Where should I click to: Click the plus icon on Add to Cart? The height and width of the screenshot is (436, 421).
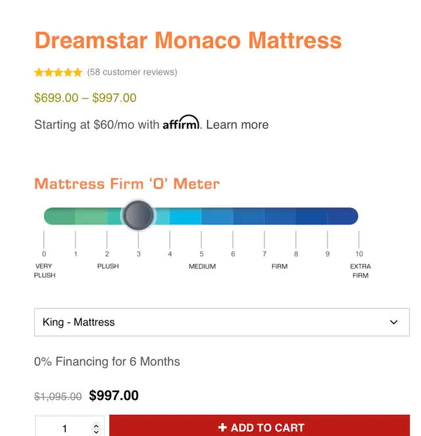pos(222,427)
